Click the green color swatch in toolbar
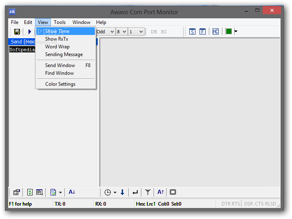292x219 pixels. [x=229, y=31]
